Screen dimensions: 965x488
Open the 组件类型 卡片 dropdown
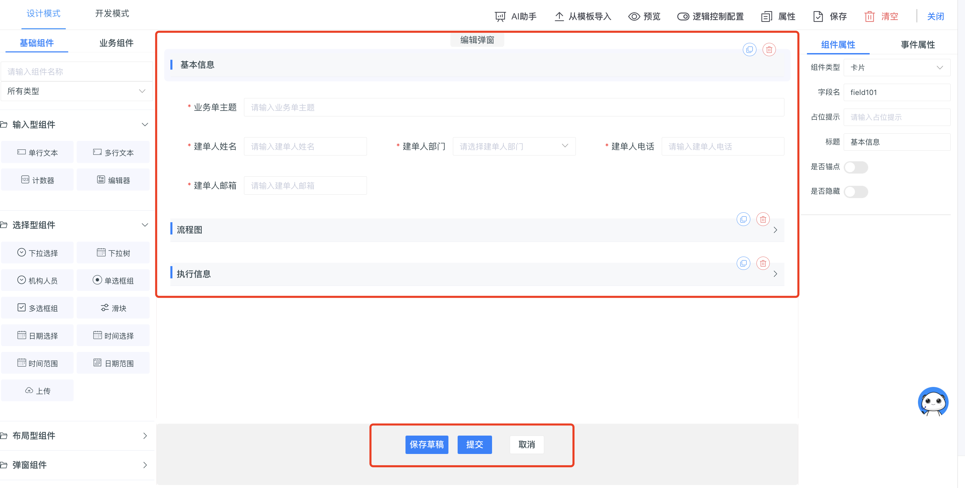point(897,67)
